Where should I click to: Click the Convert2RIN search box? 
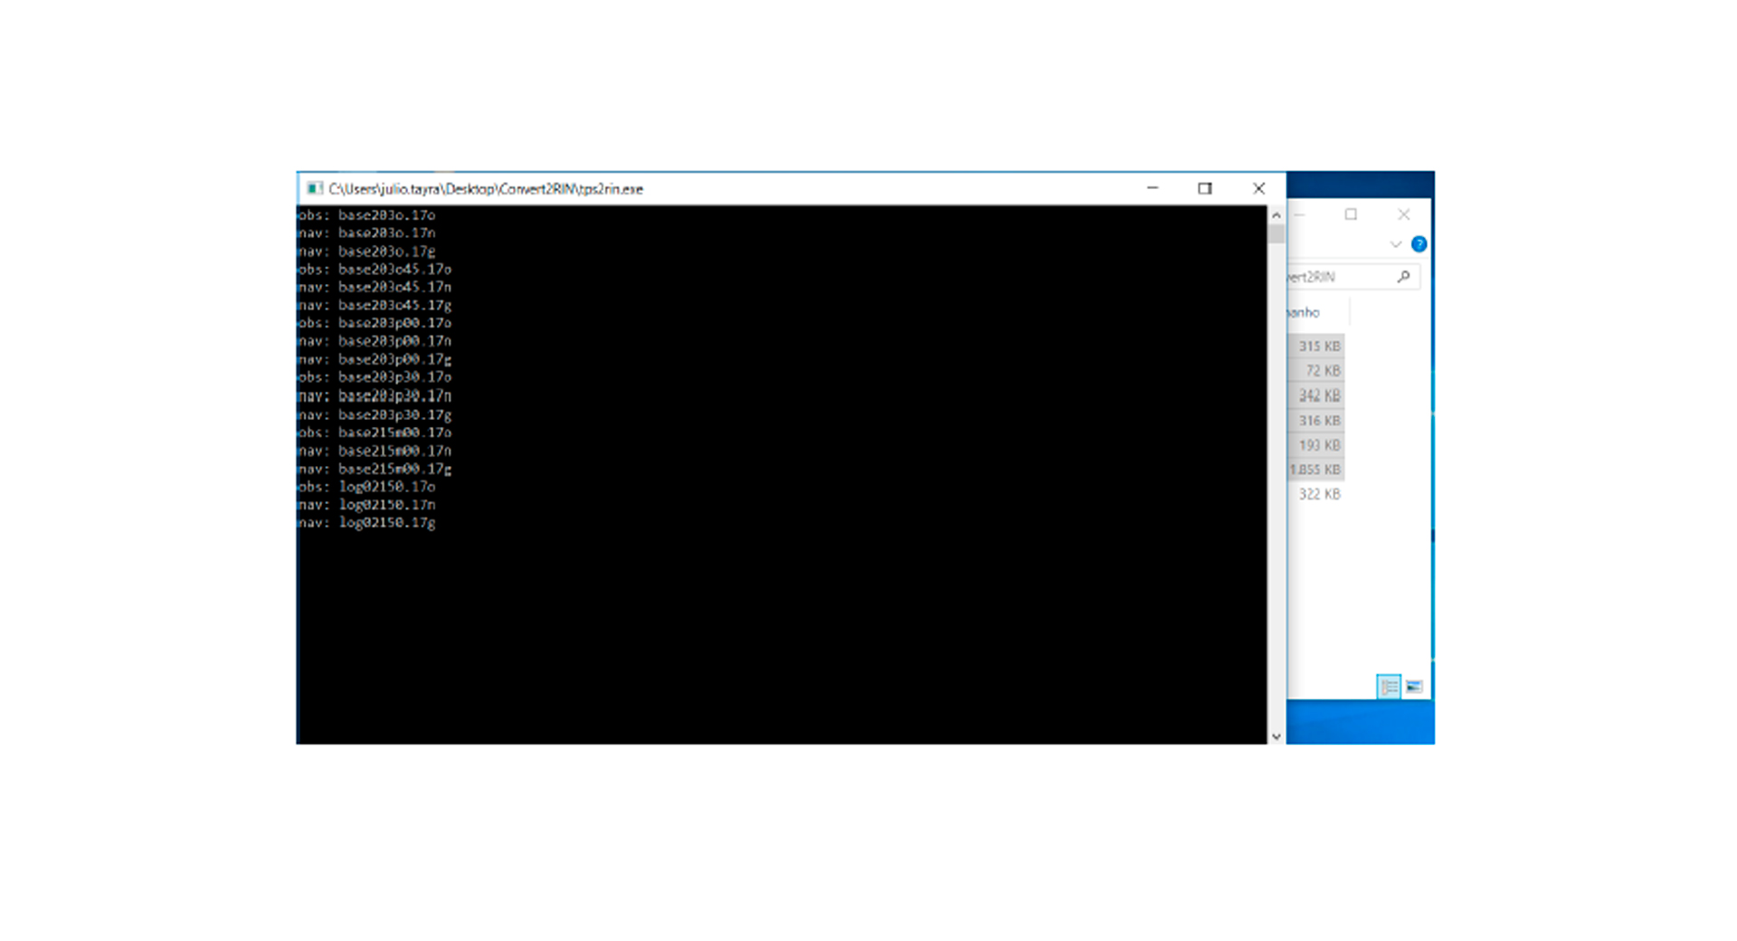[x=1337, y=277]
